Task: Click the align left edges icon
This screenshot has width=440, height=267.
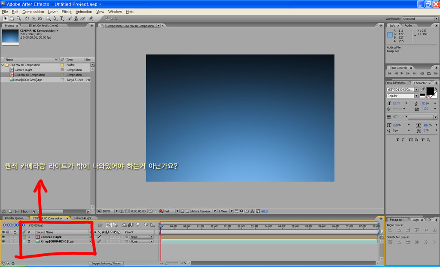Action: pyautogui.click(x=390, y=230)
